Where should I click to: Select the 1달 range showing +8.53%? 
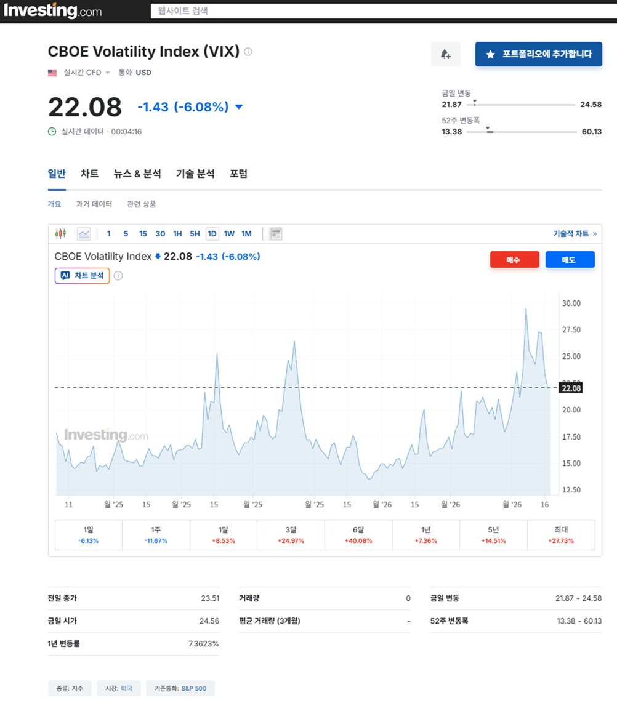pos(224,535)
